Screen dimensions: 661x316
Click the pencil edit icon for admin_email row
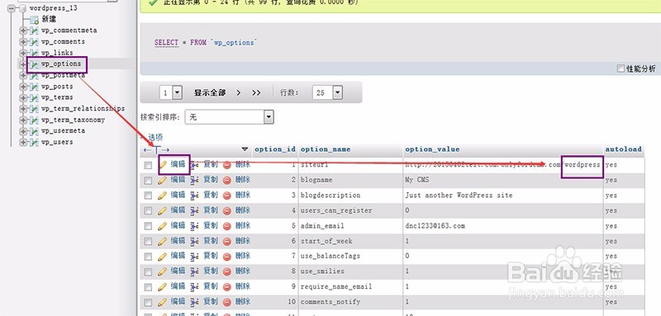click(163, 226)
